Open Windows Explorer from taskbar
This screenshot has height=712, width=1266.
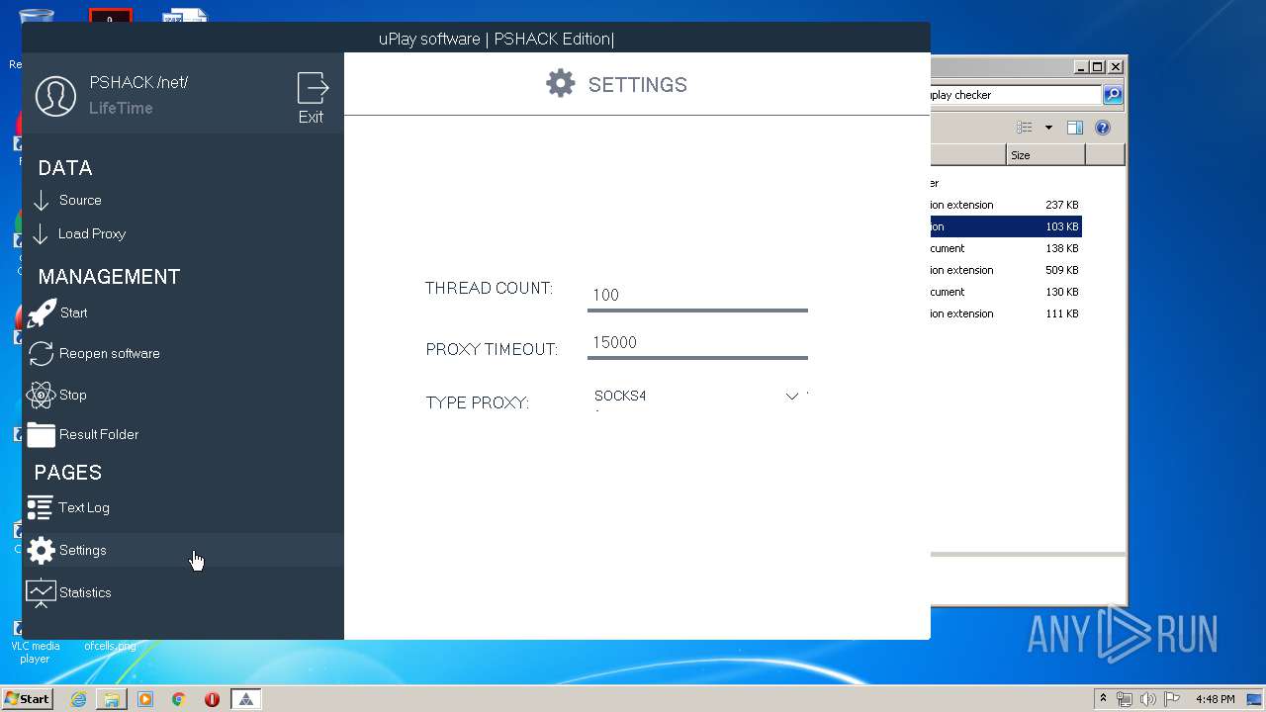[112, 699]
